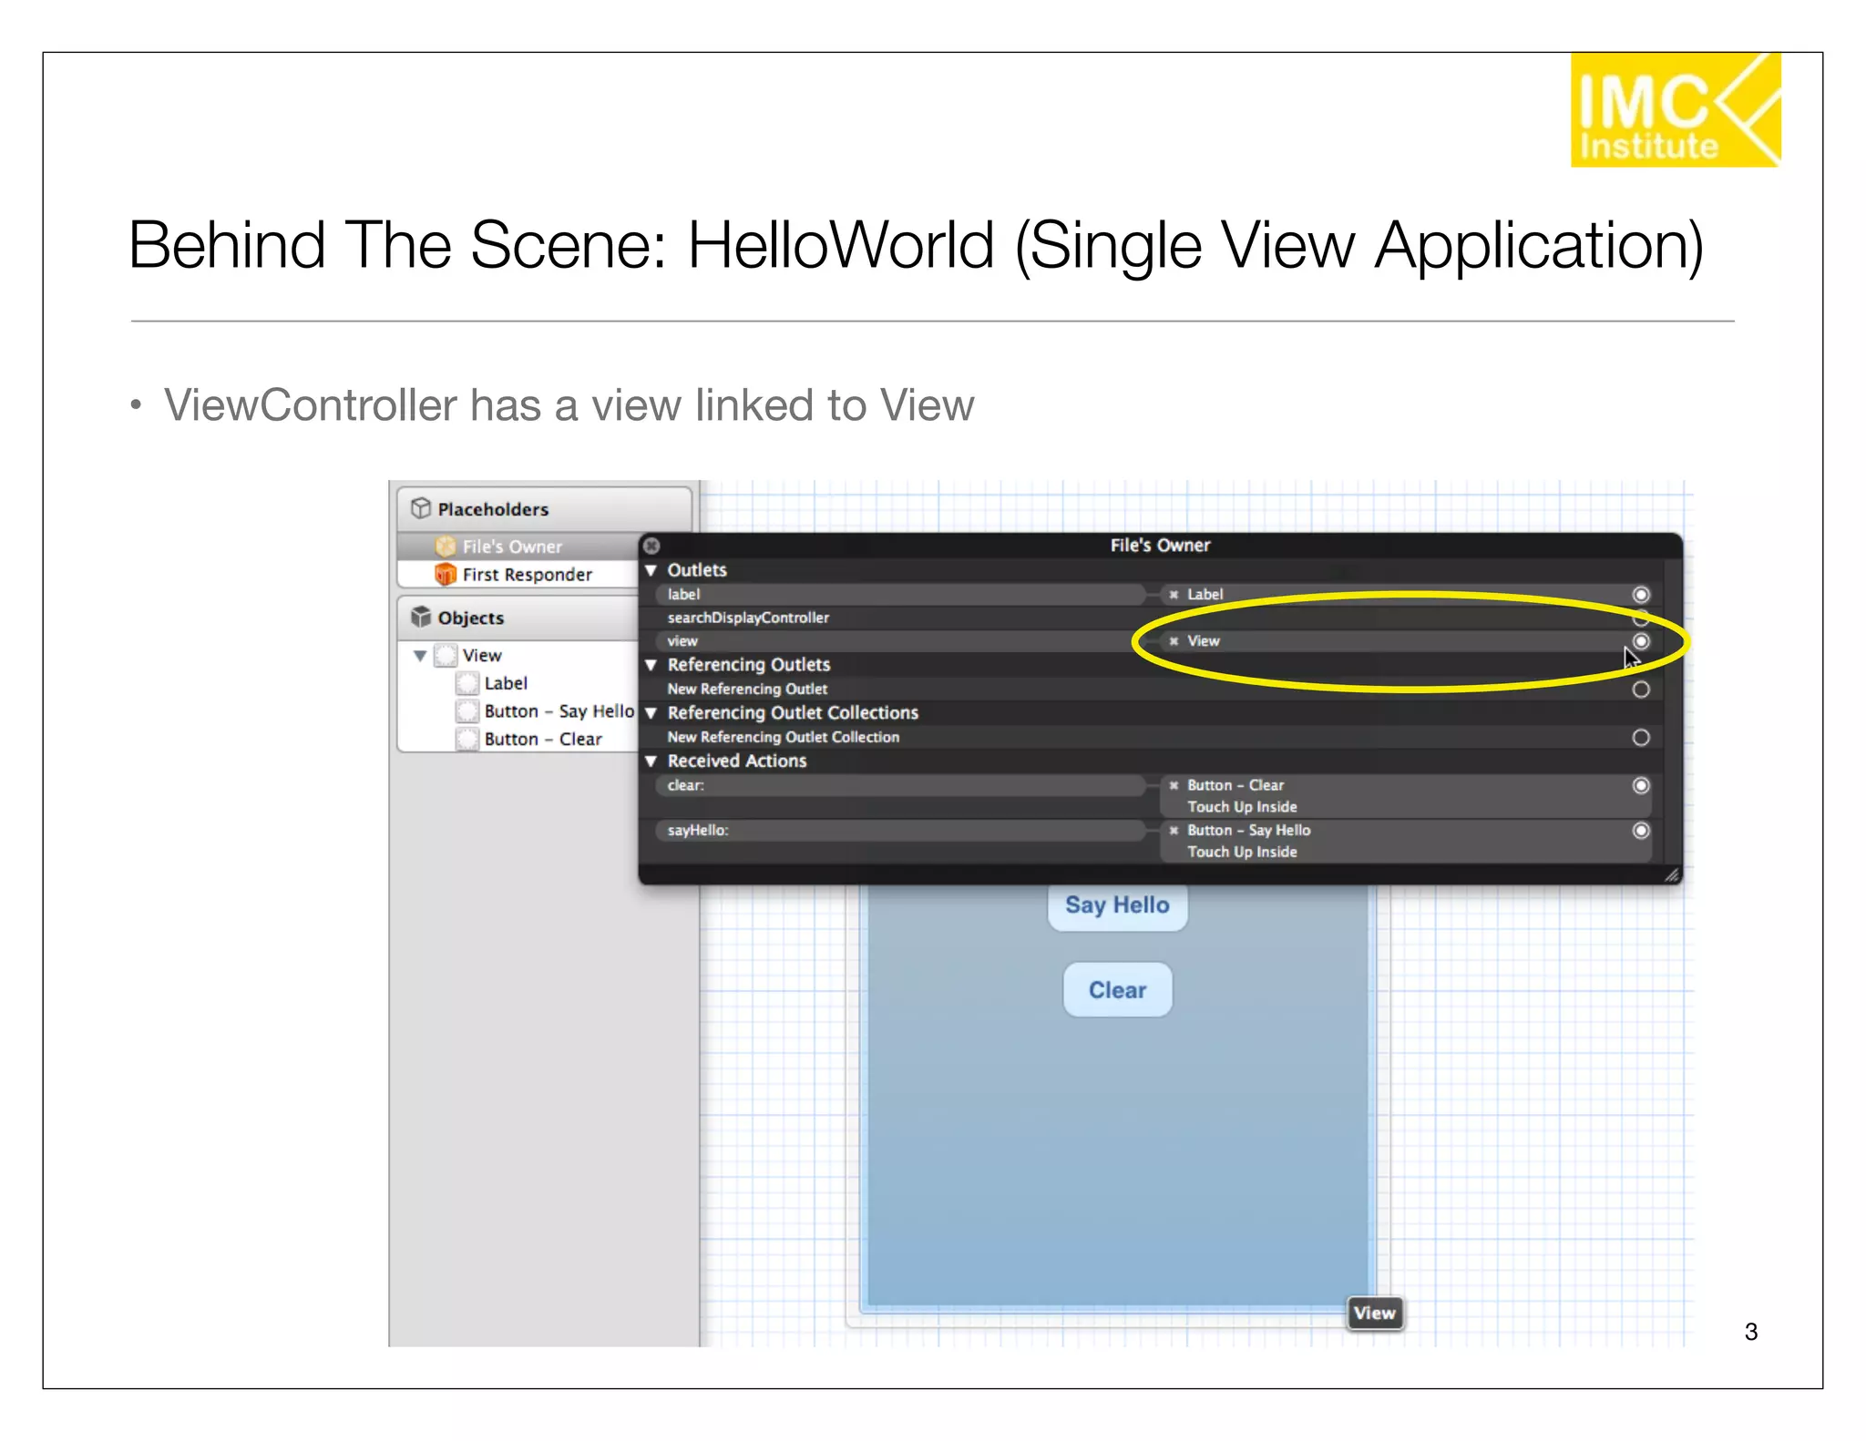Remove the Label outlet connection x
Image resolution: width=1866 pixels, height=1441 pixels.
point(1174,595)
